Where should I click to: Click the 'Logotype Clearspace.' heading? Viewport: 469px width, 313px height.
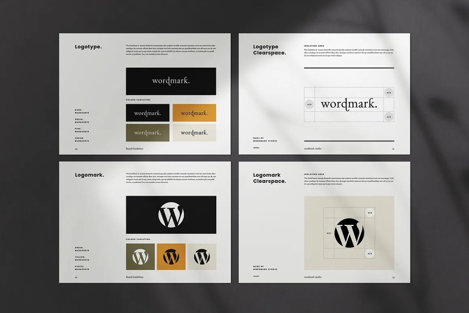click(270, 50)
